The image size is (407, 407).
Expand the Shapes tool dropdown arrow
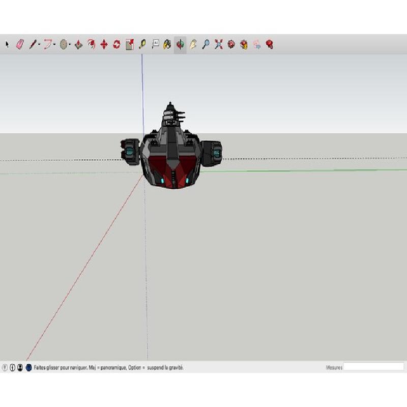[70, 45]
